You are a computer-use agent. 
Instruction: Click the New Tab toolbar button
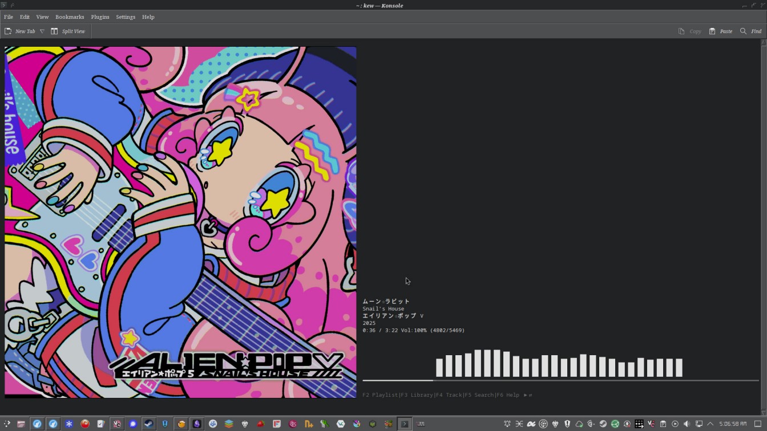[20, 31]
